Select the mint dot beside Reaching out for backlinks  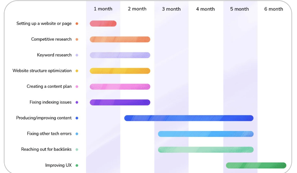(77, 149)
